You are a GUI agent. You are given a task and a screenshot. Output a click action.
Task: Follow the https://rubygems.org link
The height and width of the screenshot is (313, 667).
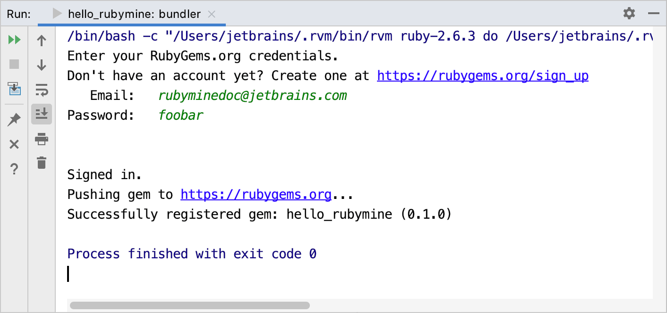[256, 194]
